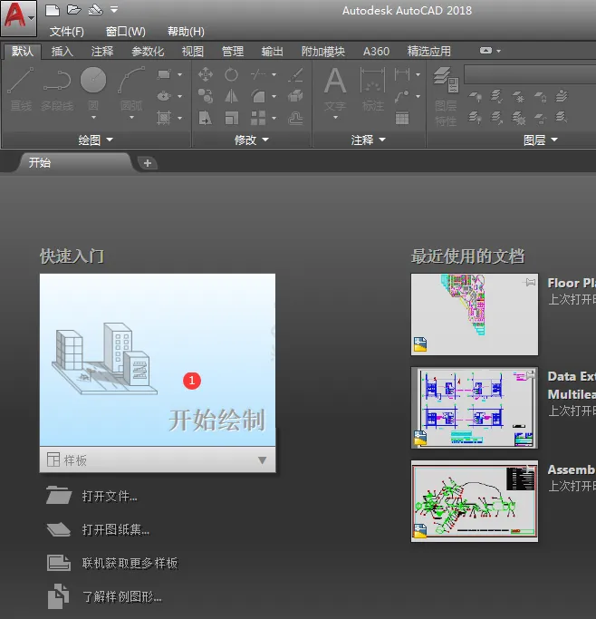596x619 pixels.
Task: Switch to the 视图 ribbon tab
Action: [193, 52]
